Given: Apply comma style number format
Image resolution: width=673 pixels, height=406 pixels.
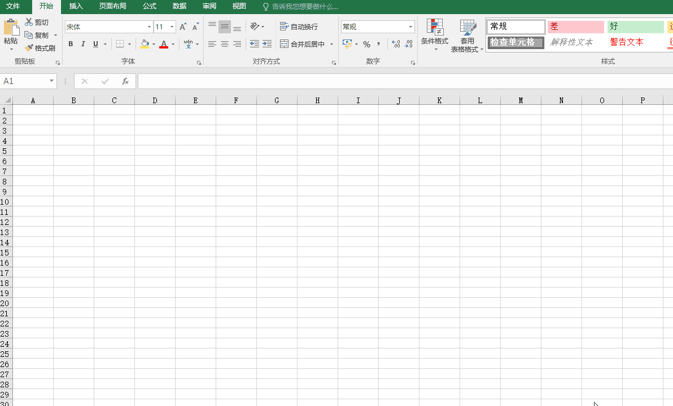Looking at the screenshot, I should 378,44.
